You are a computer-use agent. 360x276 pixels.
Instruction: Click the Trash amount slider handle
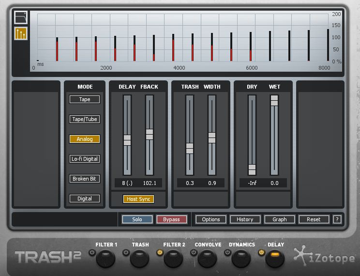click(x=190, y=149)
